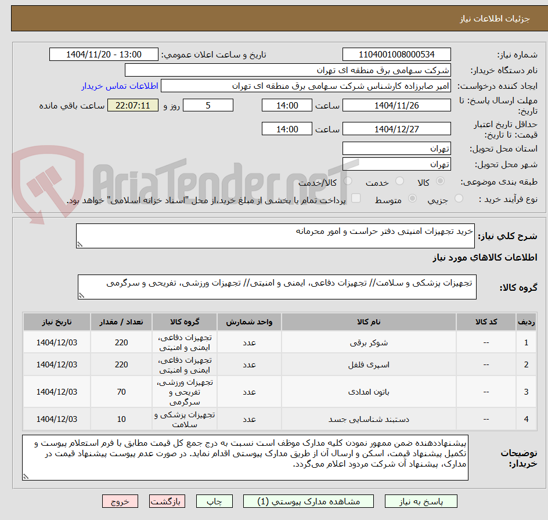Image resolution: width=548 pixels, height=520 pixels.
Task: Click quantity 10 in دستبند شناسایی جسد row
Action: (x=121, y=419)
